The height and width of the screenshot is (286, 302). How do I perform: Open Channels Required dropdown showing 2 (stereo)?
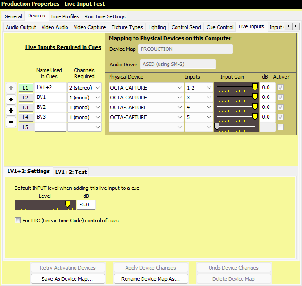84,88
